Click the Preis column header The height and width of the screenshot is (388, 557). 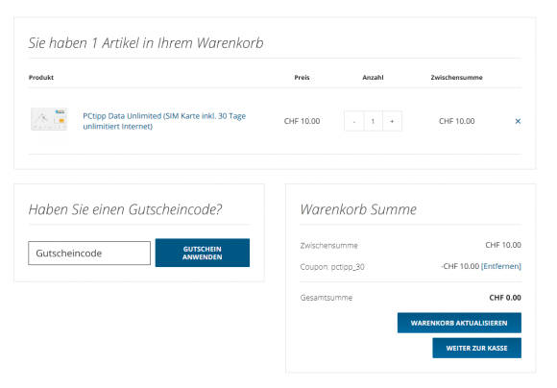(302, 78)
